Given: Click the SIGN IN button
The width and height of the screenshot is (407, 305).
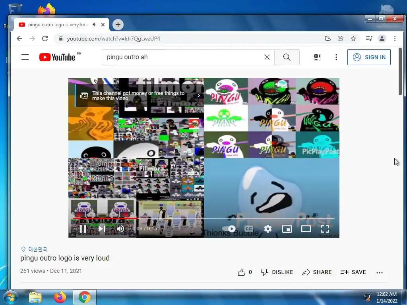Looking at the screenshot, I should coord(369,57).
